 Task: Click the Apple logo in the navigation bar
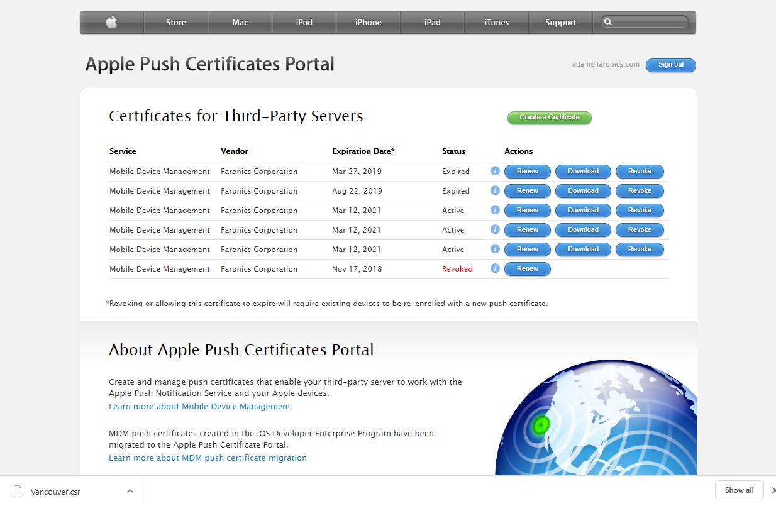(112, 23)
